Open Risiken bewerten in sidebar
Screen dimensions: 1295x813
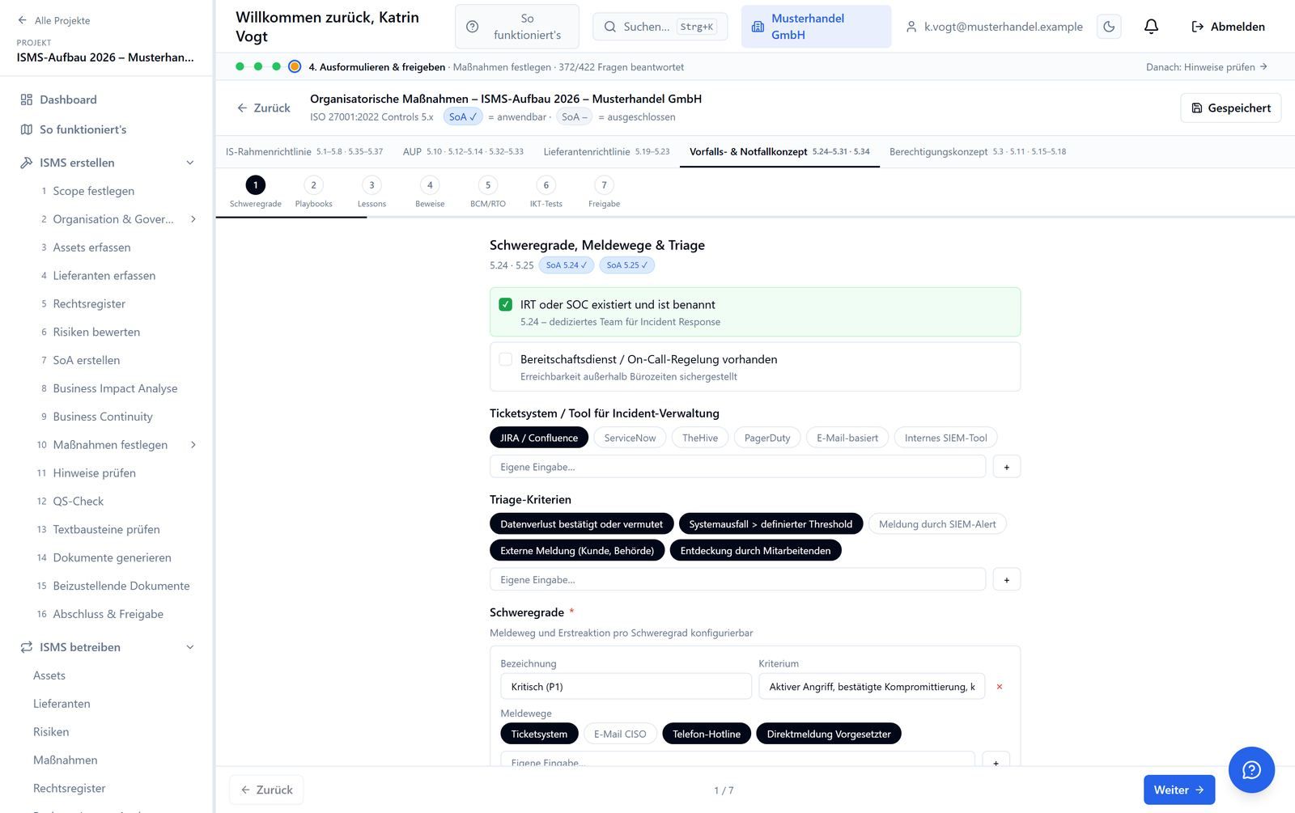[96, 332]
